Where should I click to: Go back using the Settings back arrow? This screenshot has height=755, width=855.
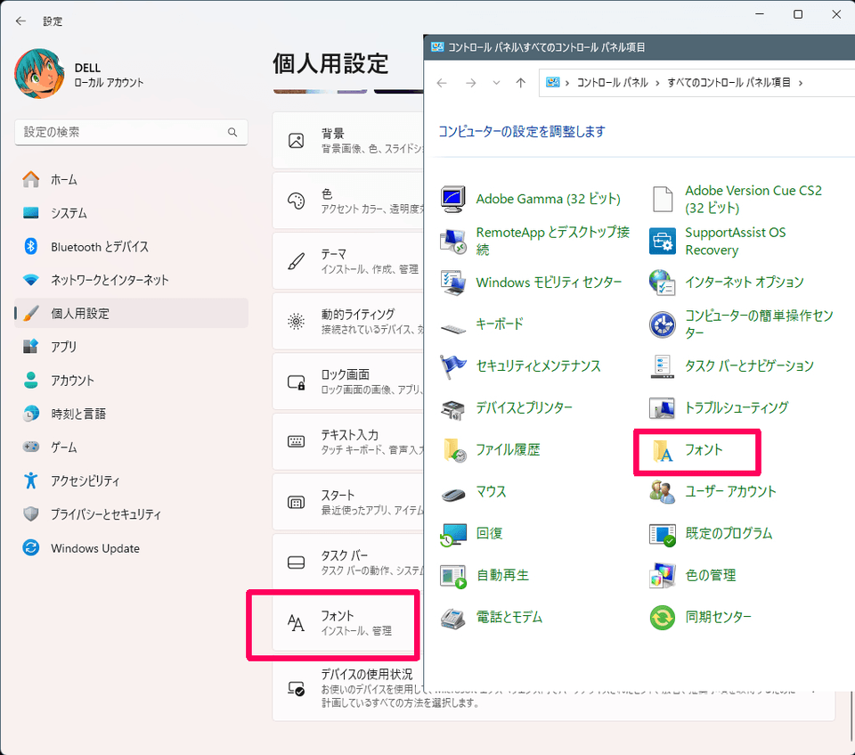coord(20,21)
